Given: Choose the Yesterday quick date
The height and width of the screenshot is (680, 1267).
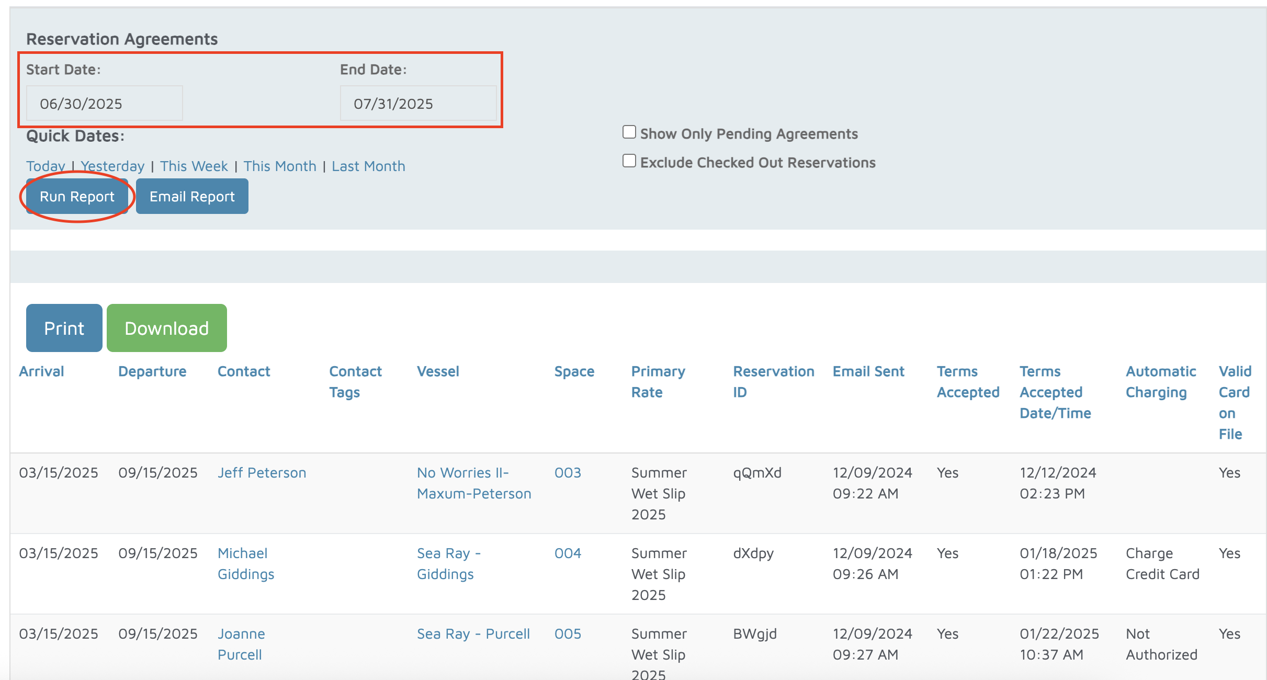Looking at the screenshot, I should pyautogui.click(x=112, y=166).
